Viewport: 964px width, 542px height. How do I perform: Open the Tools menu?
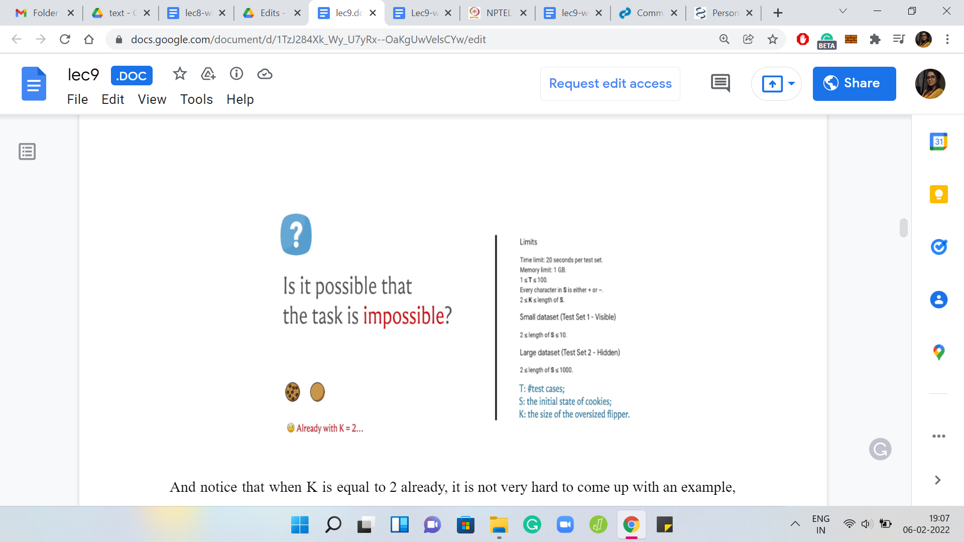[x=196, y=99]
